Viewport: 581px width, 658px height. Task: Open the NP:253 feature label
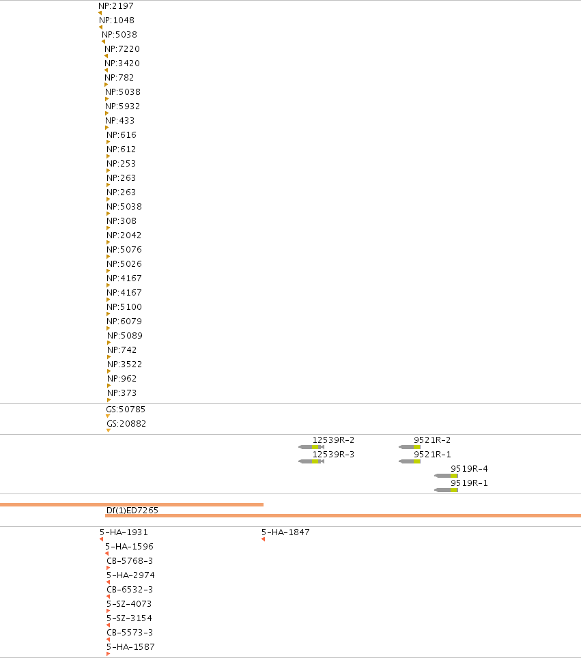122,163
